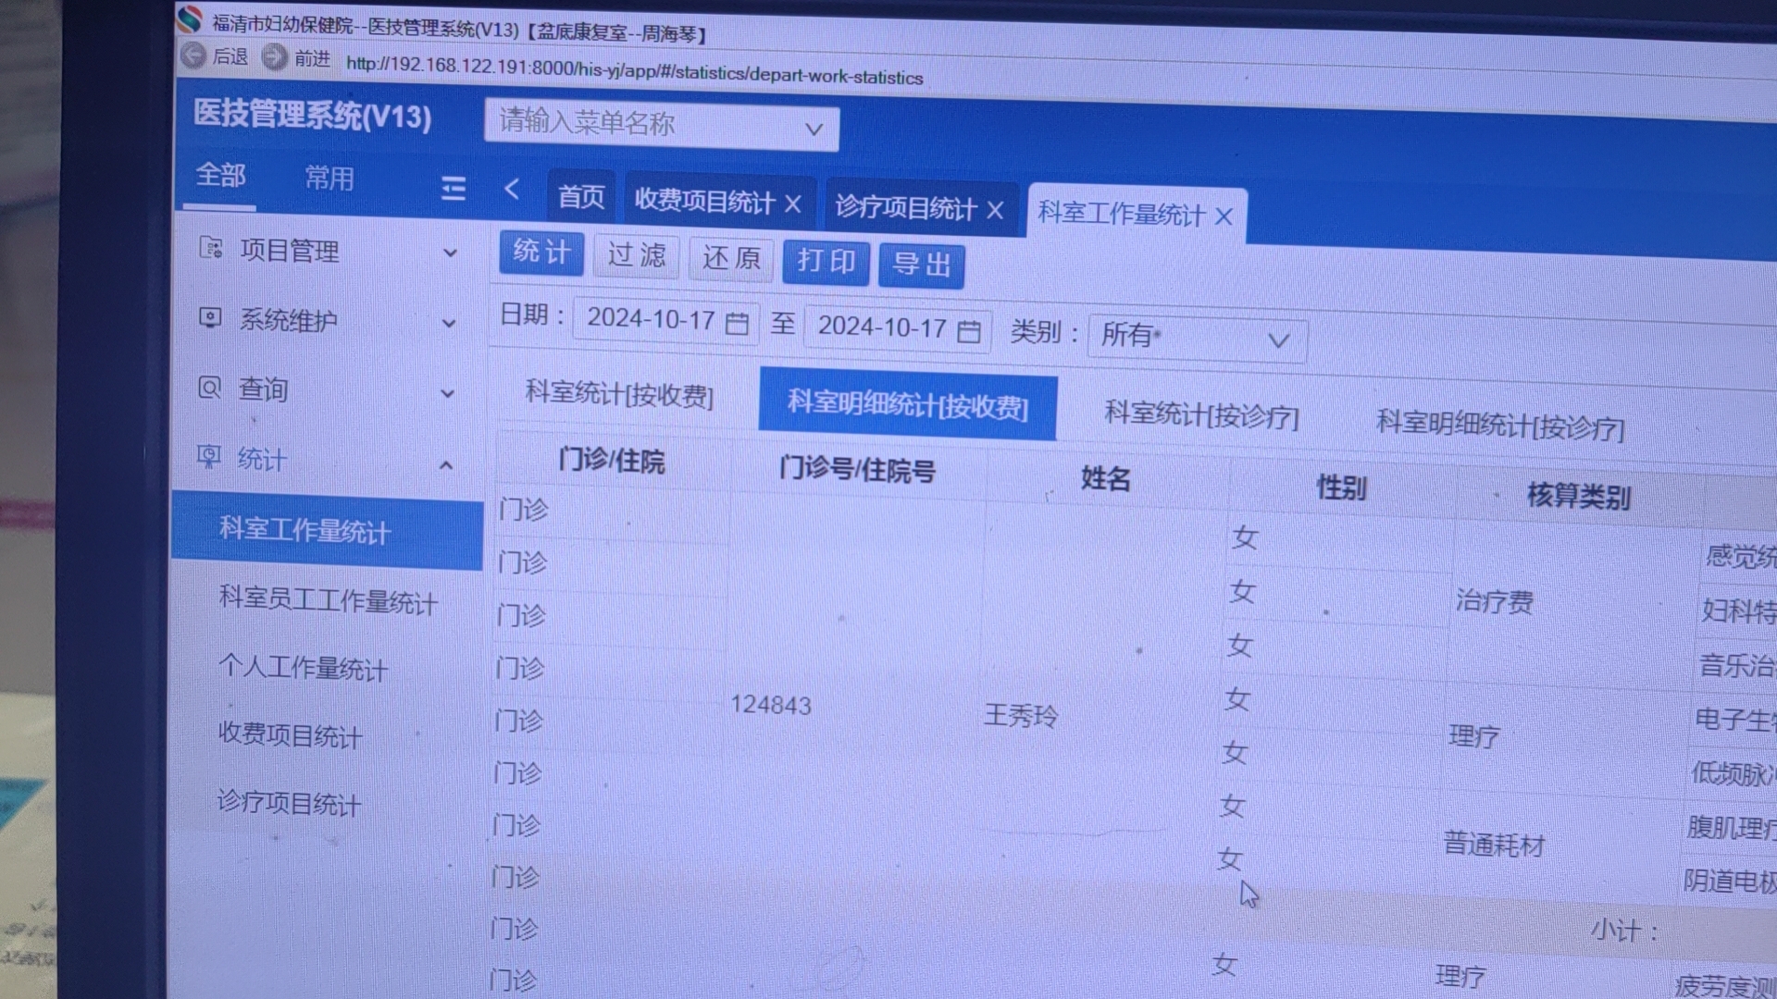Click the 统计 button
1777x999 pixels.
[x=541, y=252]
